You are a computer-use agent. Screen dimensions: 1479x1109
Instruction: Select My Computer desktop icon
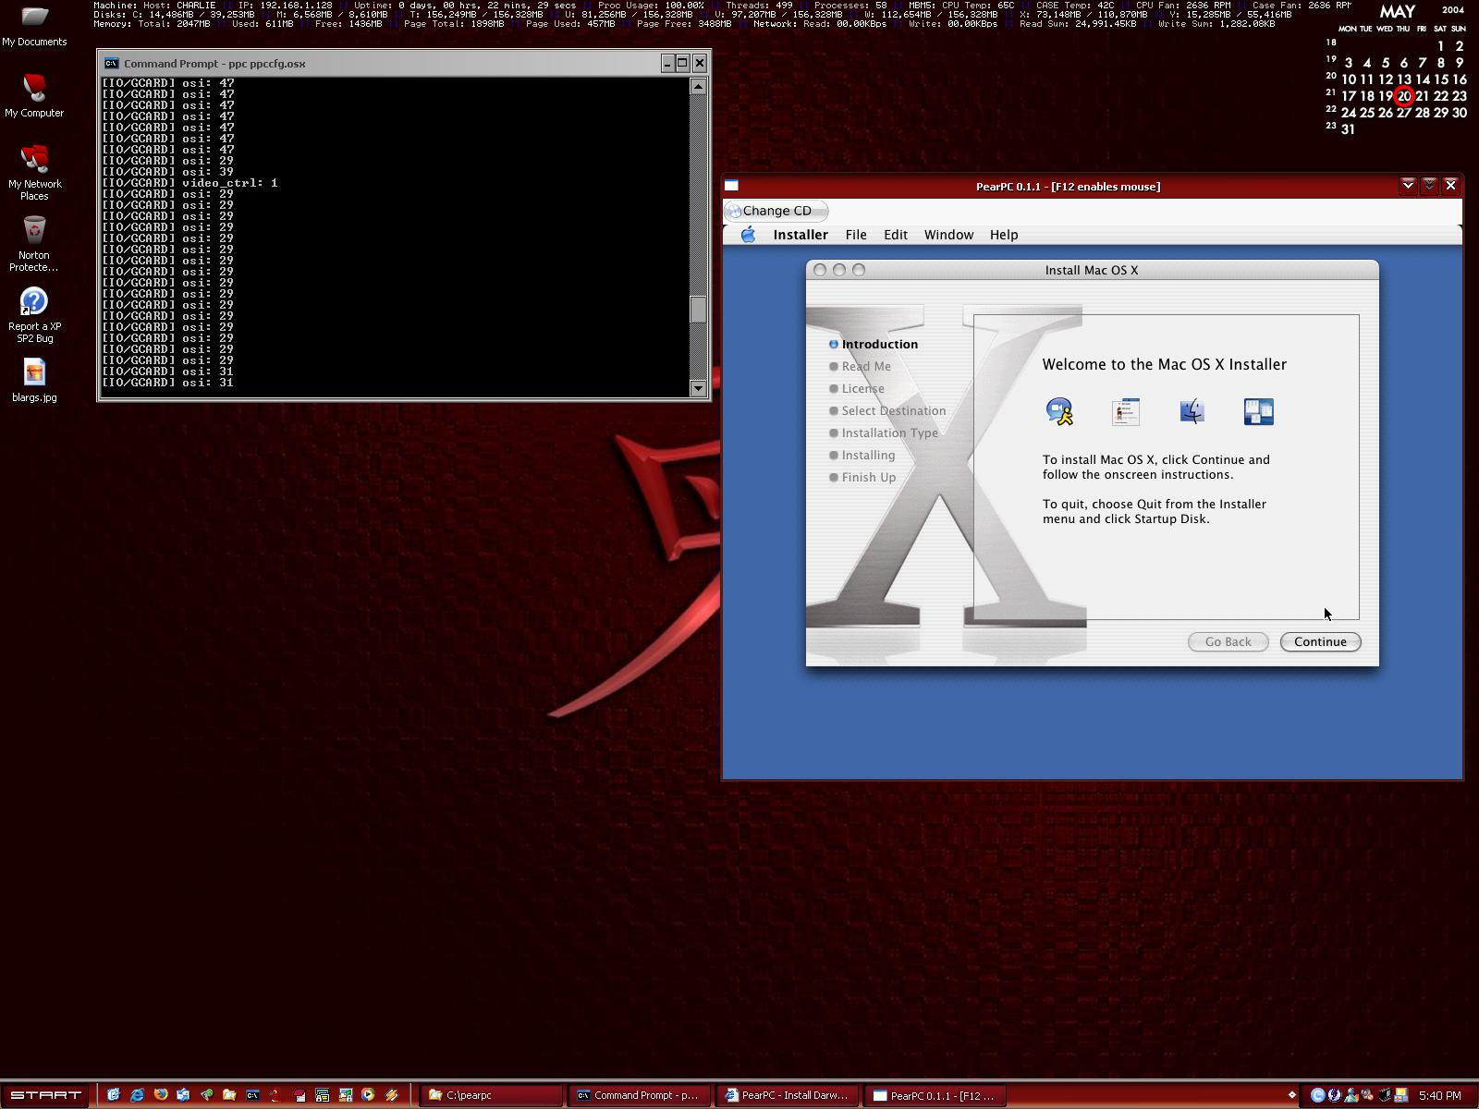[34, 96]
